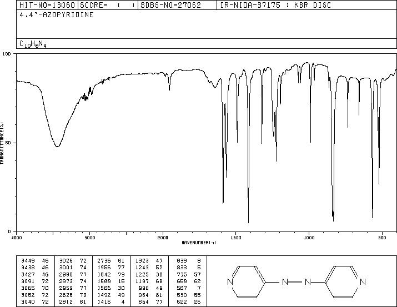397x307 pixels.
Task: Pick the 2736 wavenumber cell
Action: (104, 261)
